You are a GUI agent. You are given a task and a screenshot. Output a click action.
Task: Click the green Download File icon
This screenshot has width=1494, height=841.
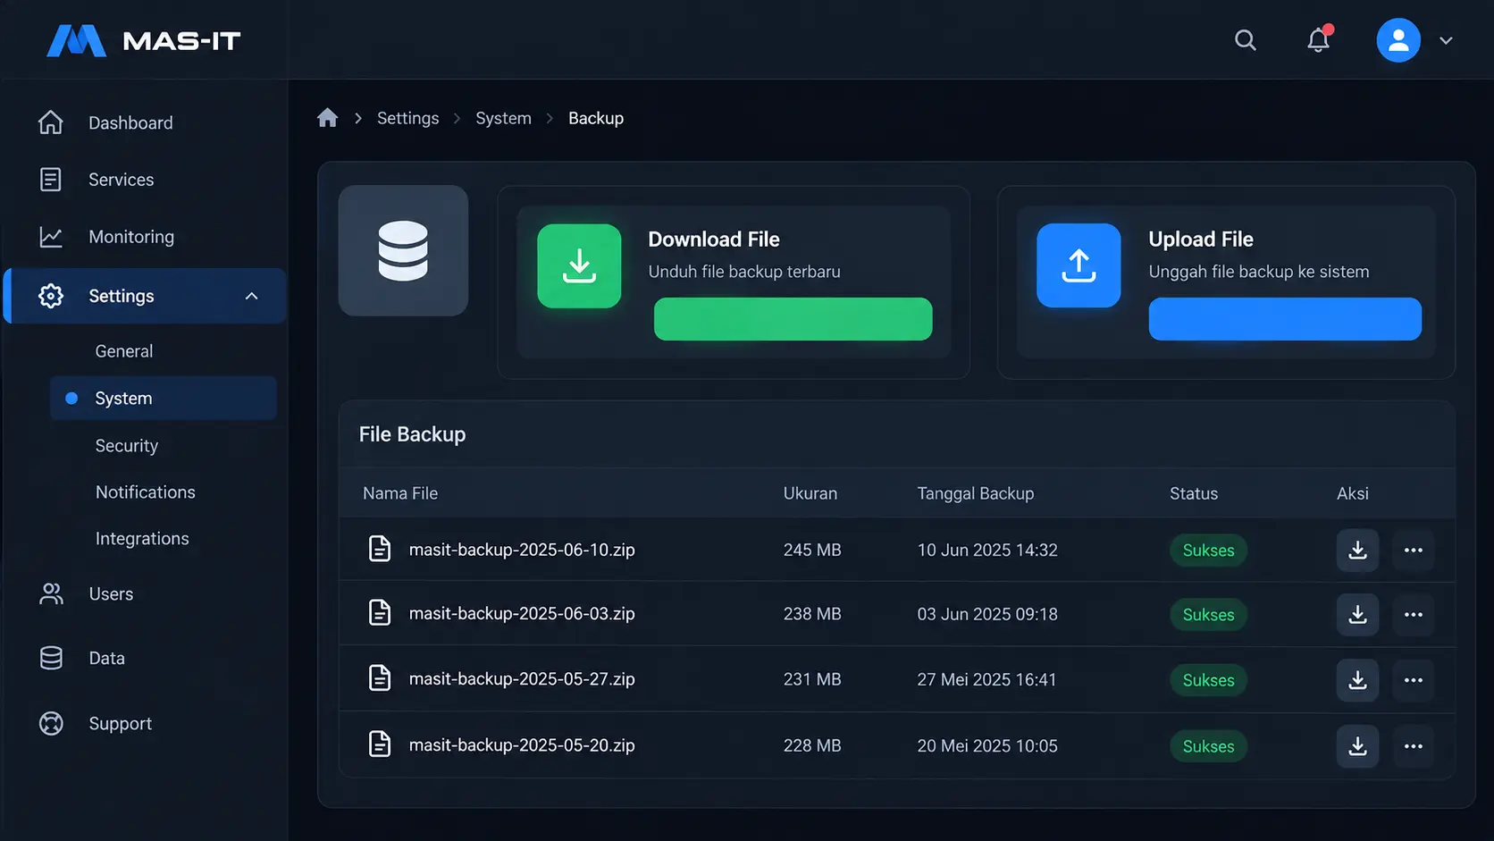pyautogui.click(x=579, y=265)
